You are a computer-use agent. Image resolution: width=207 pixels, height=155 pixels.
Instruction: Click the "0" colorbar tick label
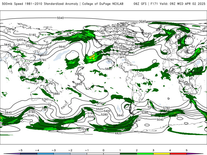pos(103,150)
